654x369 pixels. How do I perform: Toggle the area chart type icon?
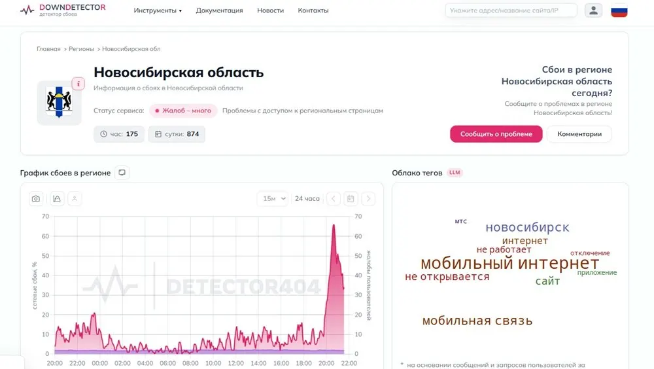57,199
